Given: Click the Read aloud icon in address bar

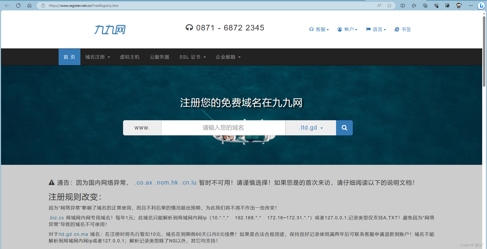Looking at the screenshot, I should coord(379,6).
